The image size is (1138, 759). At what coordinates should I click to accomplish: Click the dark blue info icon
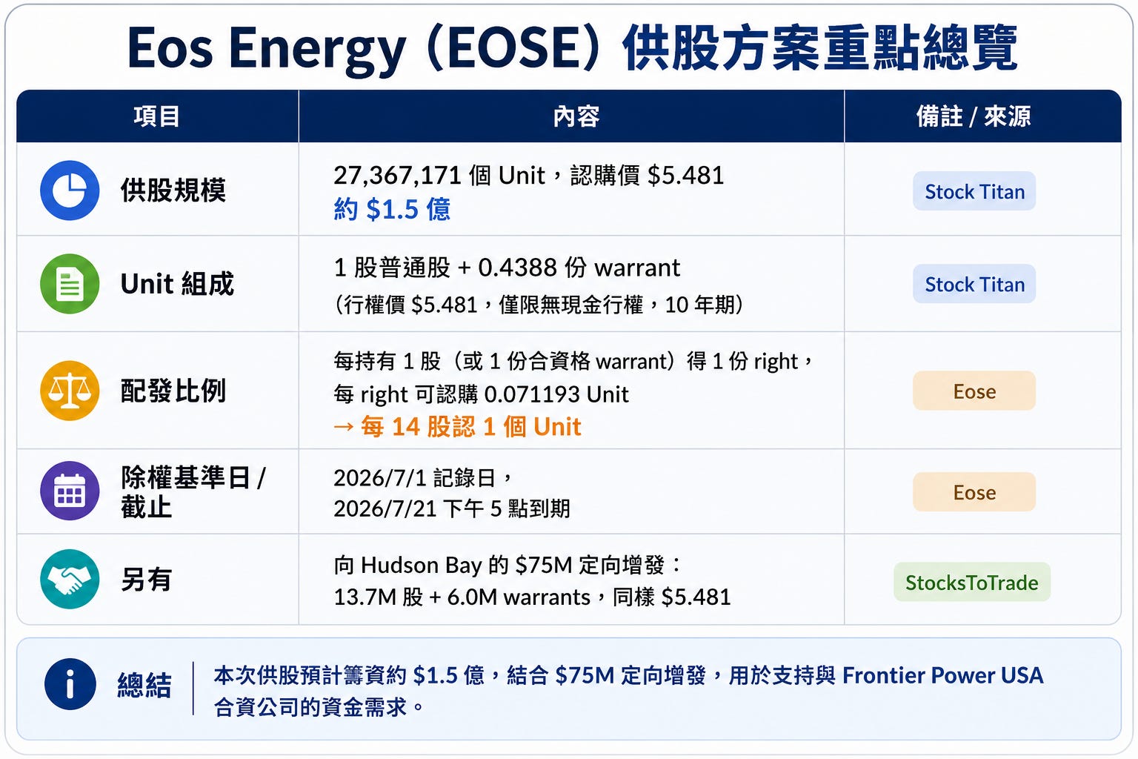(x=70, y=684)
